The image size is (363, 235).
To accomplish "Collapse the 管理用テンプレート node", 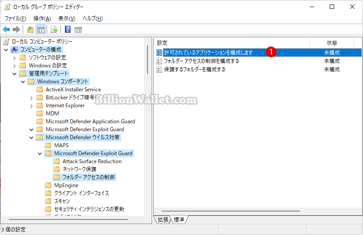I will tap(15, 74).
